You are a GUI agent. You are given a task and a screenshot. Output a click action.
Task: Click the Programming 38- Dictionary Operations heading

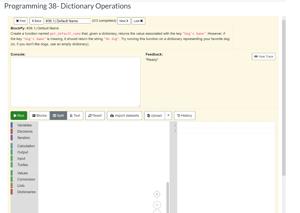tap(68, 6)
